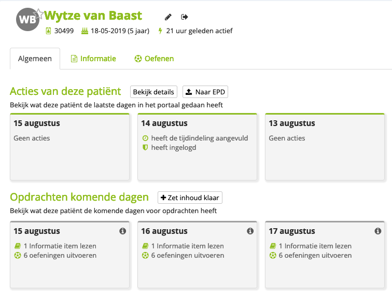This screenshot has height=294, width=392.
Task: Click the Bekijk details button
Action: click(x=153, y=92)
